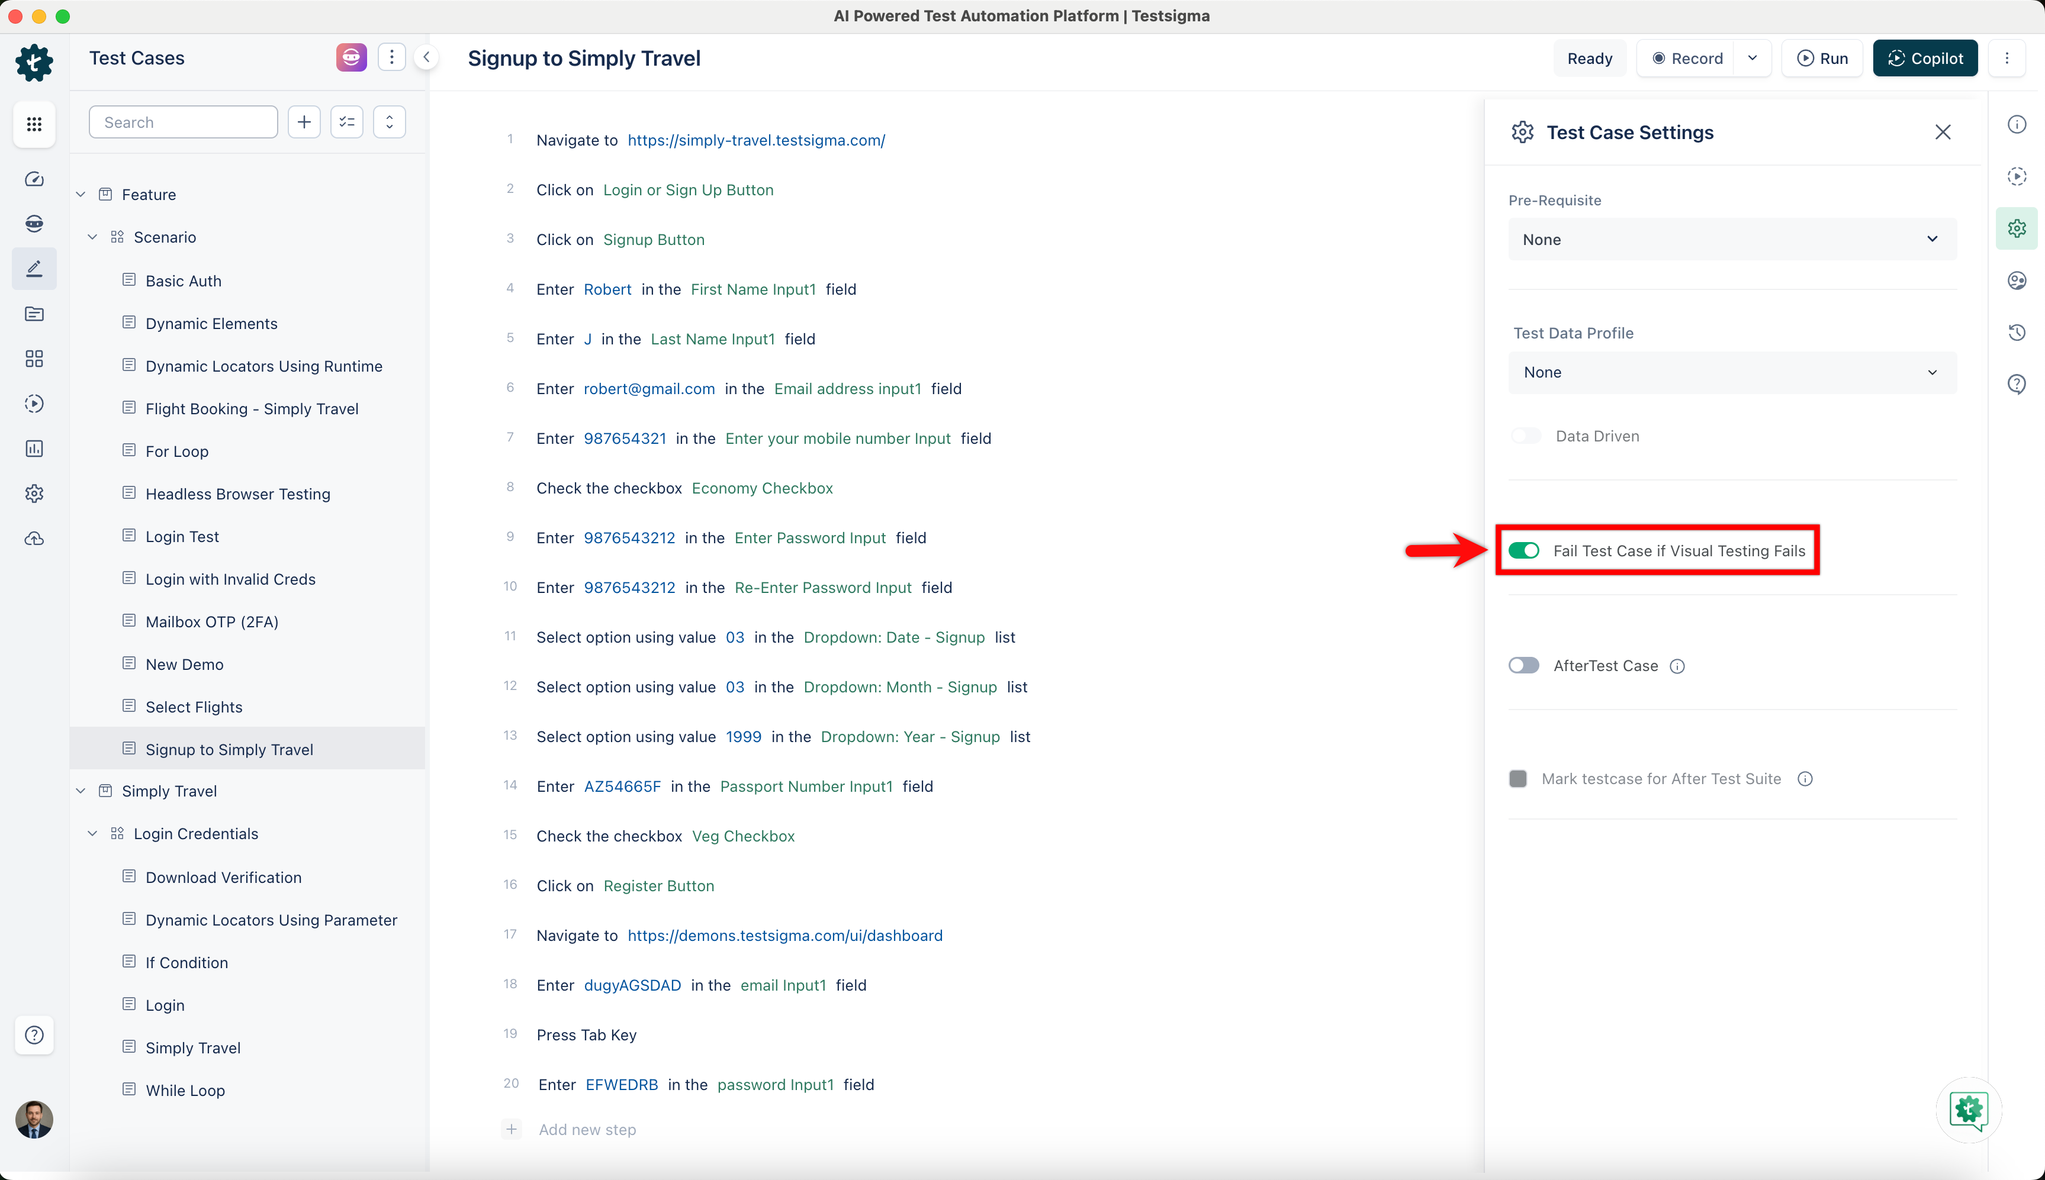This screenshot has width=2045, height=1180.
Task: Open the help icon on right rail
Action: click(2017, 384)
